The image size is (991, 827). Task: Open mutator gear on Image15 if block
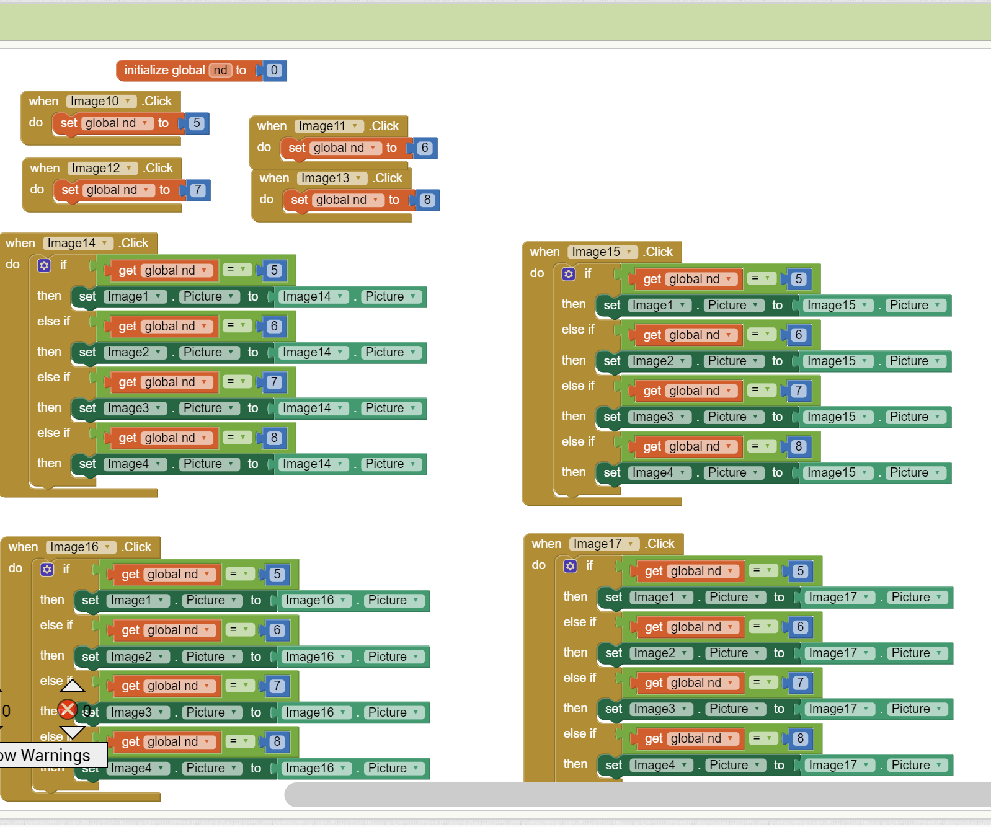coord(569,274)
